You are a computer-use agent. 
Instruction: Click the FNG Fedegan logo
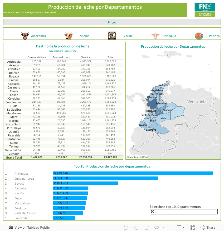(x=205, y=10)
